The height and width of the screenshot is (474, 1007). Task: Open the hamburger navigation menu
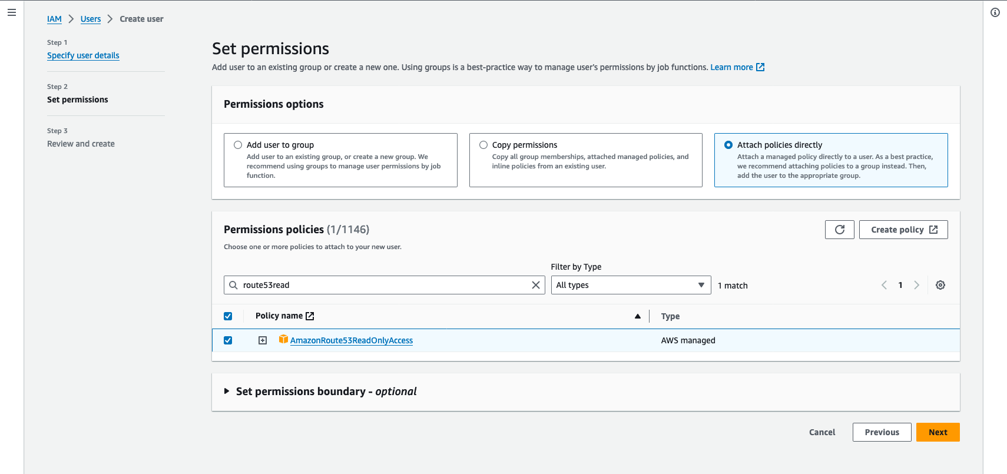point(11,12)
